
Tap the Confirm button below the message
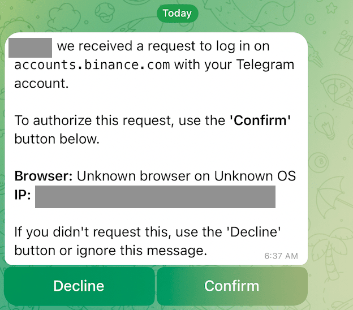pyautogui.click(x=232, y=286)
